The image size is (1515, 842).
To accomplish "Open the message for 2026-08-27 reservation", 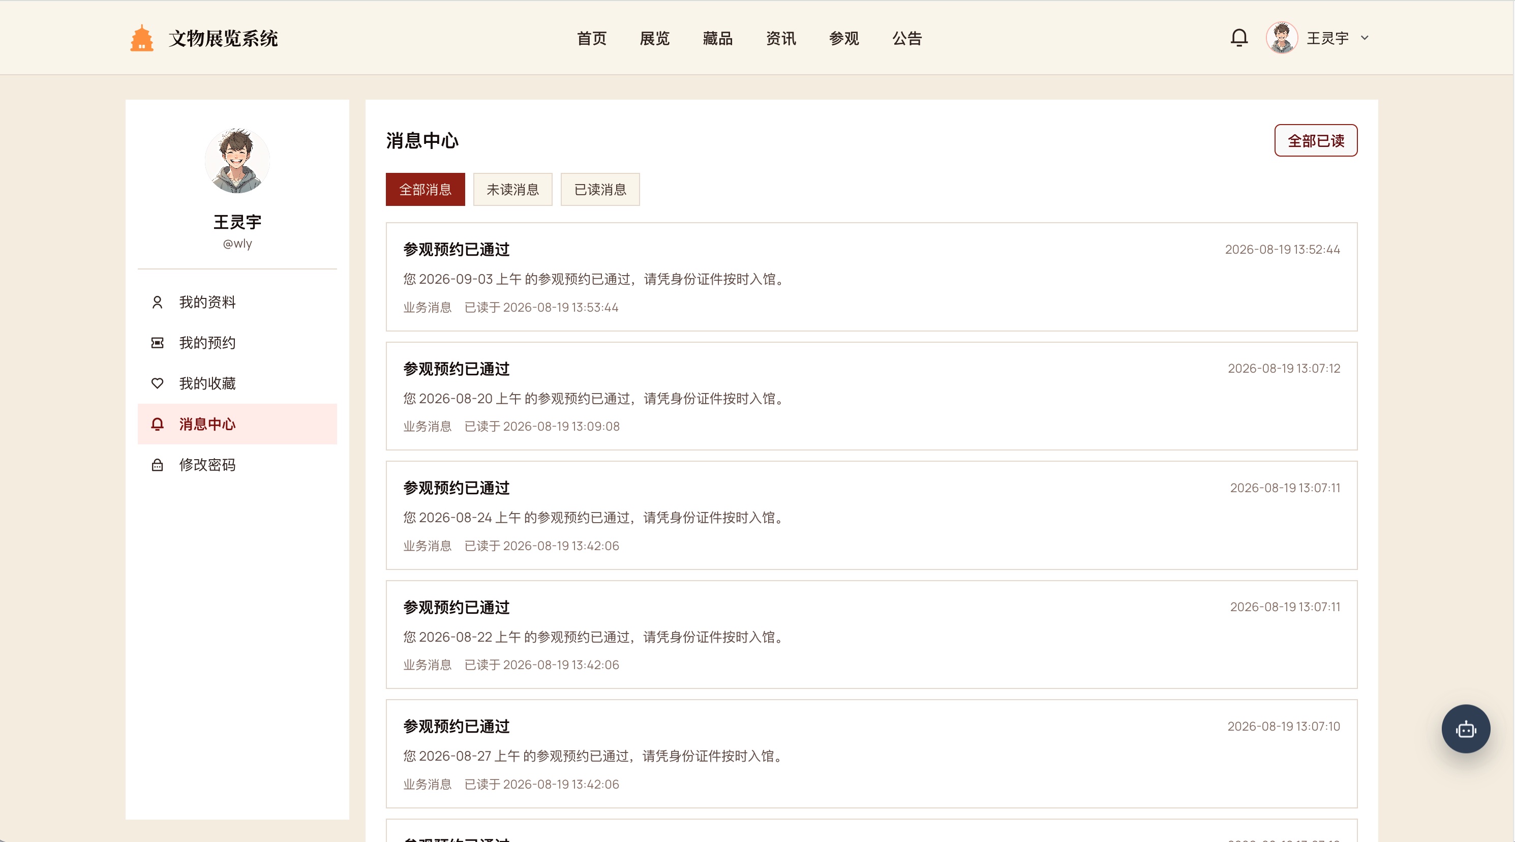I will pyautogui.click(x=871, y=754).
